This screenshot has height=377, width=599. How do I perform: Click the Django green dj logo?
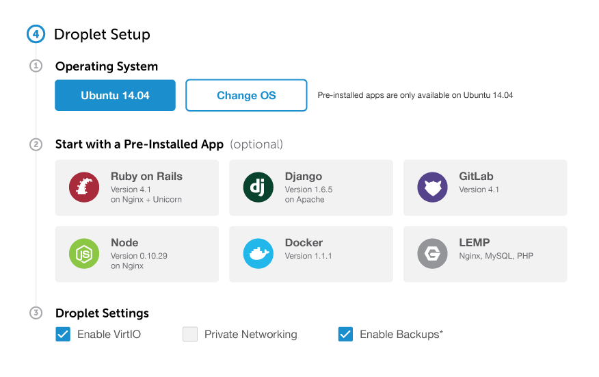(258, 187)
